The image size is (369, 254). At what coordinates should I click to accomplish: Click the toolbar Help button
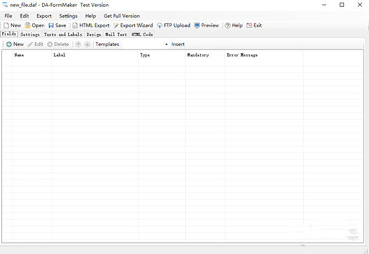coord(234,25)
